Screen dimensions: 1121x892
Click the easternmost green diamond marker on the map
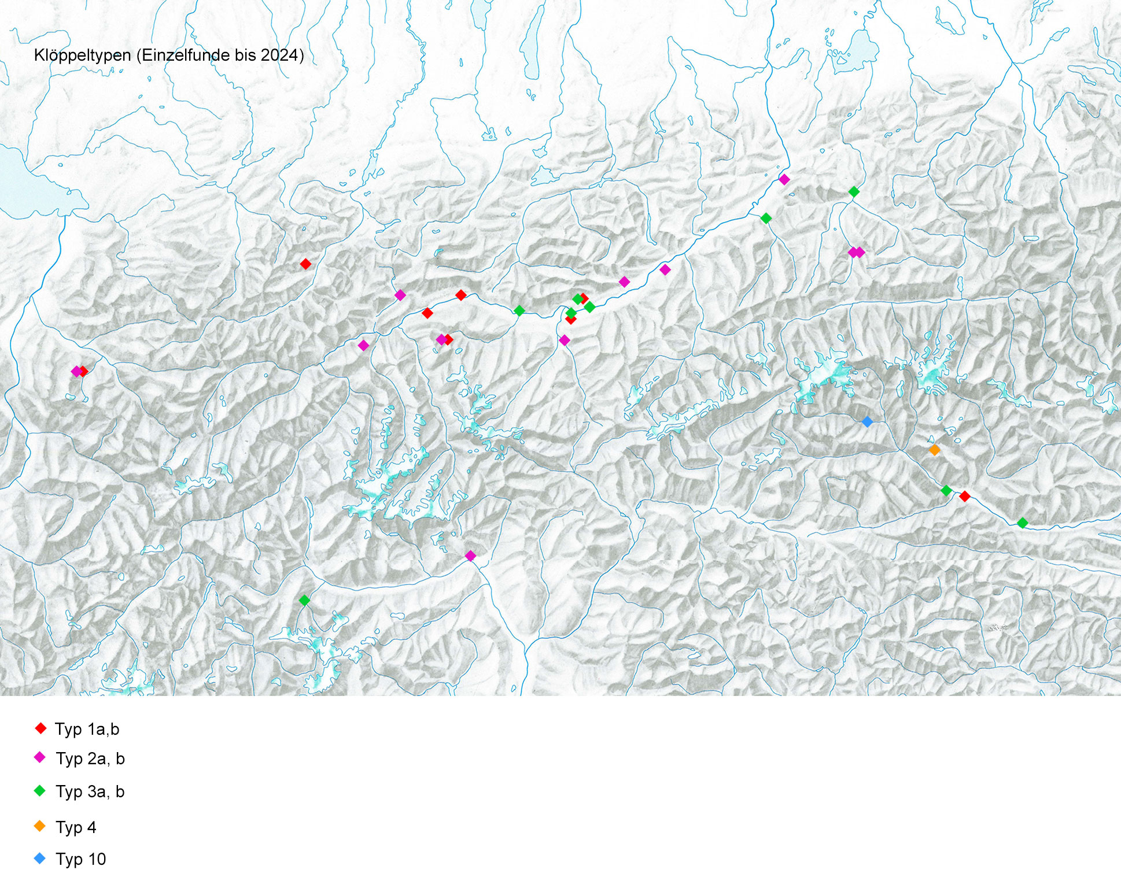(1023, 523)
